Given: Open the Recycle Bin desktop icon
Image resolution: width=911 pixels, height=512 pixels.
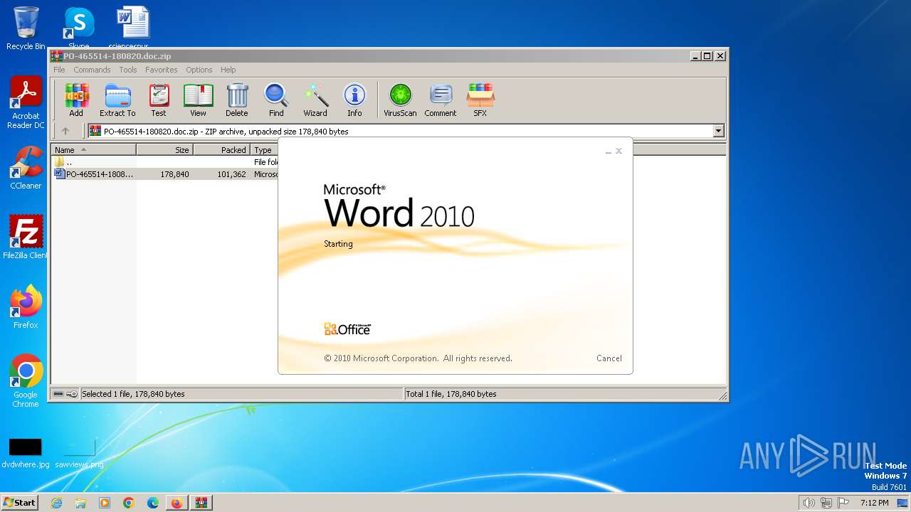Looking at the screenshot, I should click(26, 28).
